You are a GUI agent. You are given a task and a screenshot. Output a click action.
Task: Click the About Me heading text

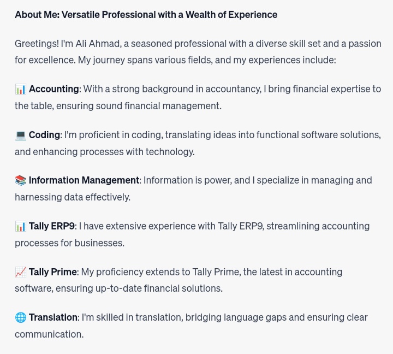tap(146, 15)
